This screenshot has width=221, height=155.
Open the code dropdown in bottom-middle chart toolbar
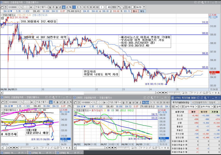pos(92,102)
